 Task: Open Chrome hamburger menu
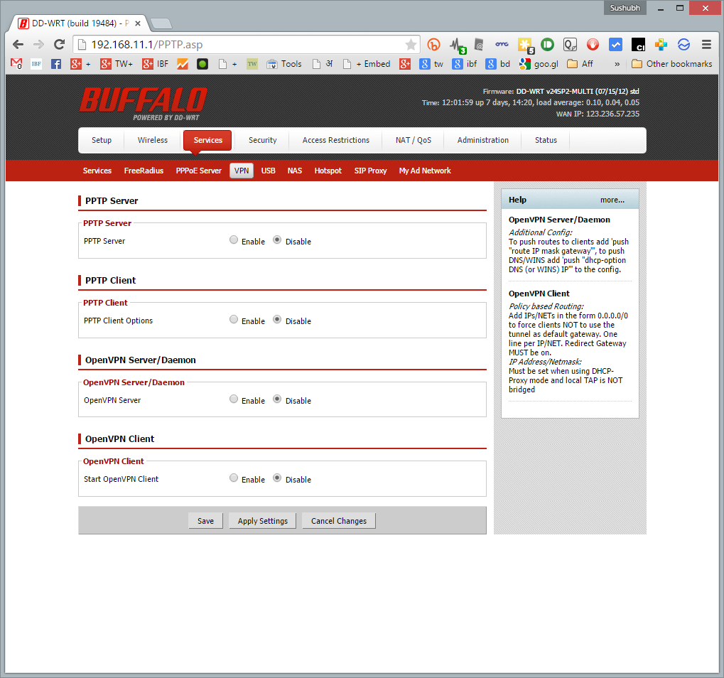(706, 44)
